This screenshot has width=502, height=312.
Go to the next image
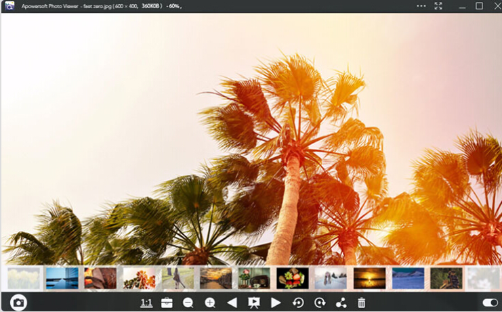tap(276, 303)
